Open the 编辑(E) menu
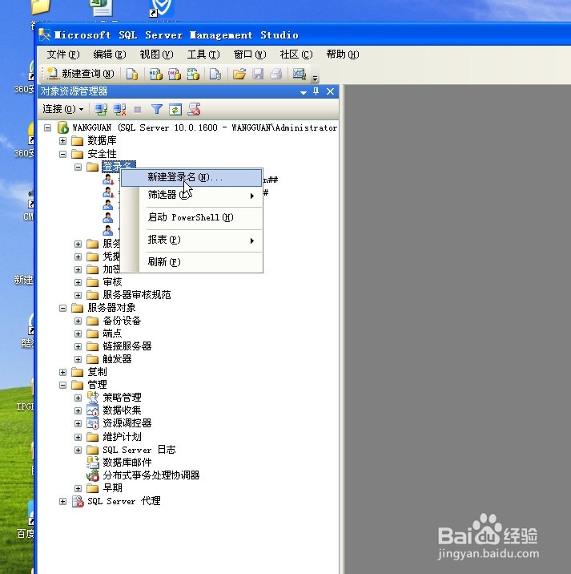 pos(110,55)
